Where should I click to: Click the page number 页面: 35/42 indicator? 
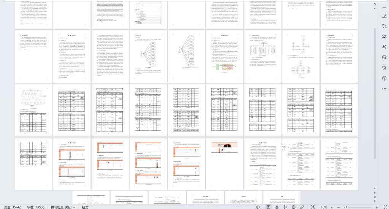coord(13,207)
